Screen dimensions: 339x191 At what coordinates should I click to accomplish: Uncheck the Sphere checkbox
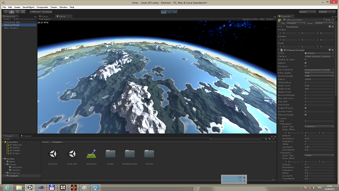click(x=306, y=63)
